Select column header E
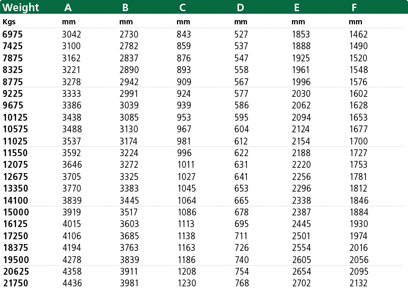408x289 pixels. 297,7
